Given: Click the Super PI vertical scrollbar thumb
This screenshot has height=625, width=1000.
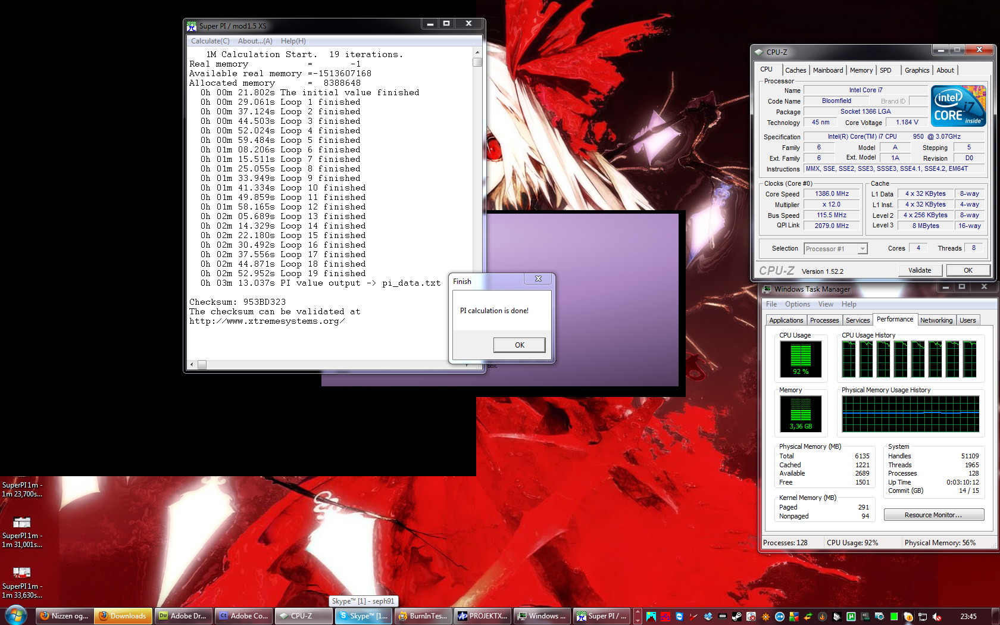Looking at the screenshot, I should tap(477, 62).
